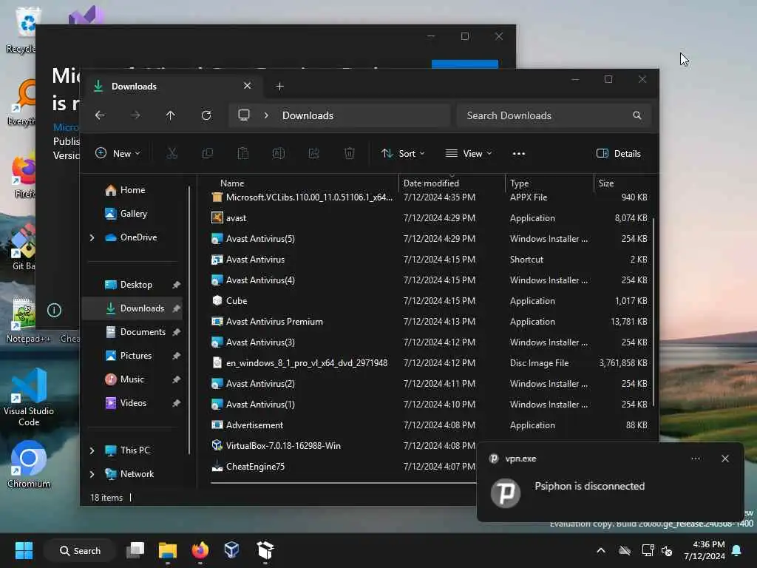Select the Avast Antivirus shortcut file
The height and width of the screenshot is (568, 757).
coord(255,260)
